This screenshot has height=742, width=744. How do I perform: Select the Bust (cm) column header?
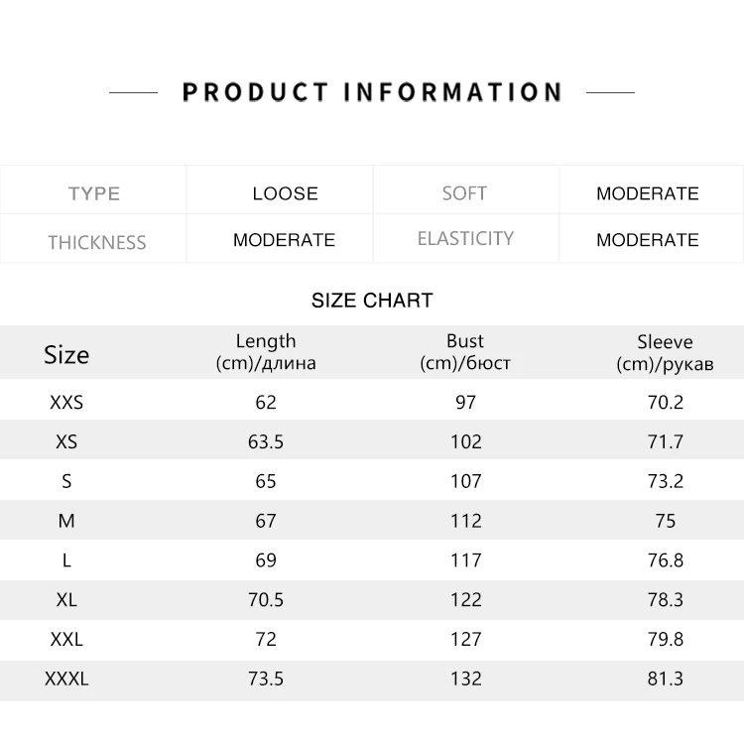click(x=465, y=352)
